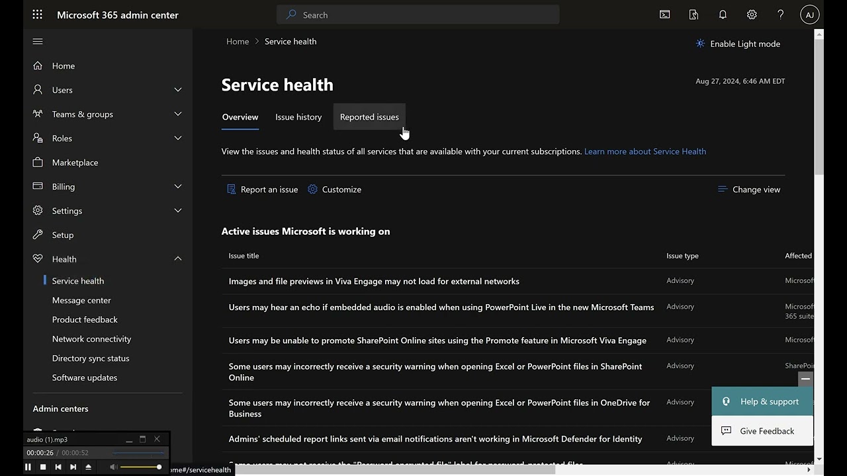Click the Issue type column header
The height and width of the screenshot is (476, 847).
(682, 256)
